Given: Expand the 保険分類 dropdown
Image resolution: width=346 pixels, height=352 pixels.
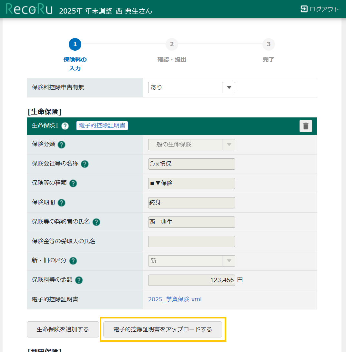Looking at the screenshot, I should click(191, 145).
